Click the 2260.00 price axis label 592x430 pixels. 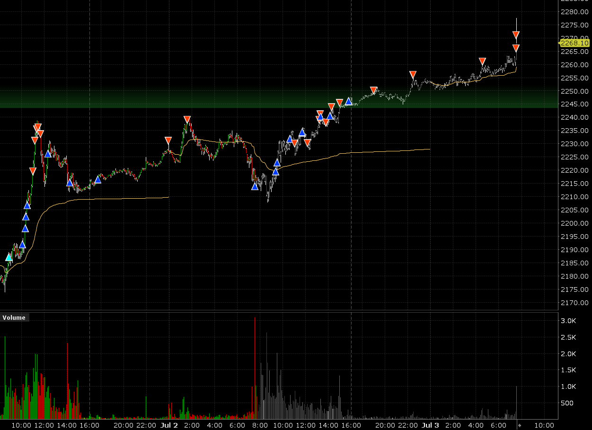[574, 64]
